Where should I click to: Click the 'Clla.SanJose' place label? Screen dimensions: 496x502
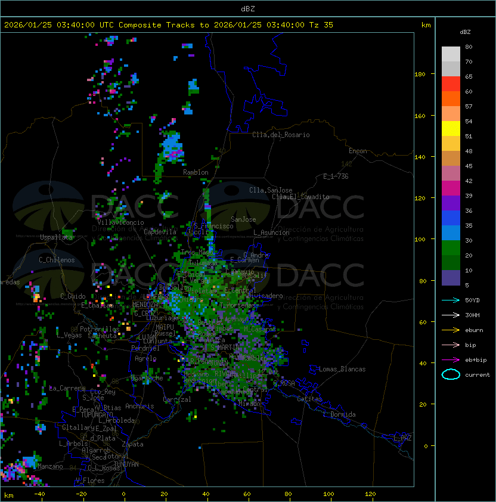click(x=271, y=190)
